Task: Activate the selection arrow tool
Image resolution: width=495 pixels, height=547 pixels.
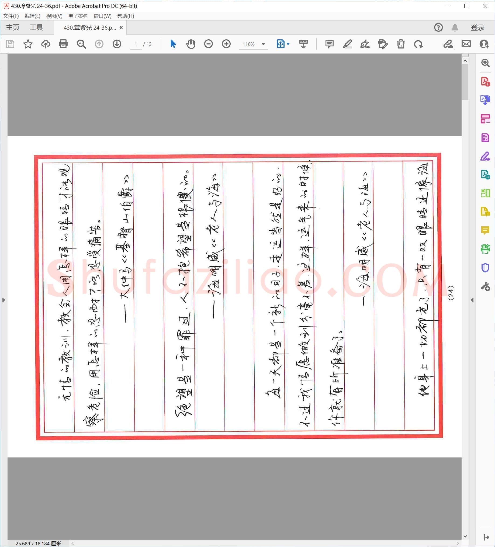Action: pos(173,44)
